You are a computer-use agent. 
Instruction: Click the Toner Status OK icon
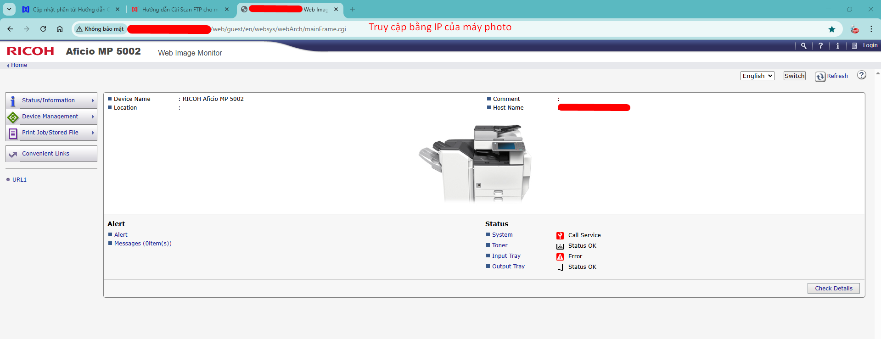tap(560, 246)
